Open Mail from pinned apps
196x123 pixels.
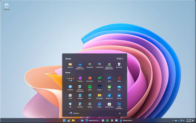tap(119, 88)
